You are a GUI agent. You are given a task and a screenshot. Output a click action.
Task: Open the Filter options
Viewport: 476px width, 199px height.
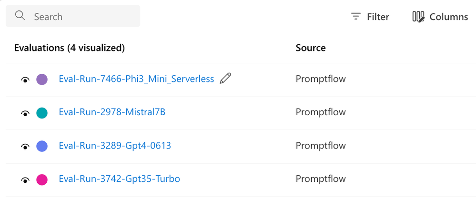pos(377,17)
